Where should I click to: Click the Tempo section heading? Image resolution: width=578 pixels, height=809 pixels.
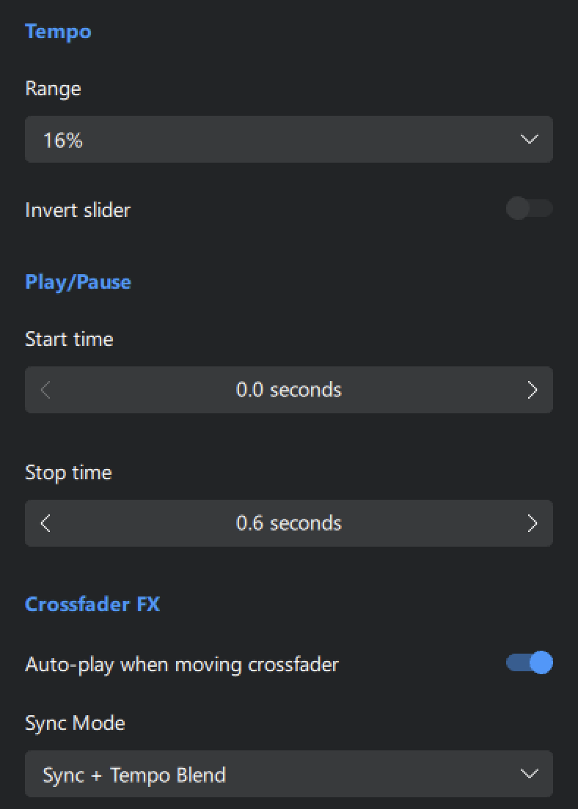58,32
